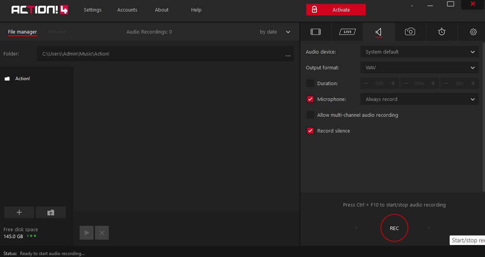
Task: Open the Audio device dropdown
Action: (419, 52)
